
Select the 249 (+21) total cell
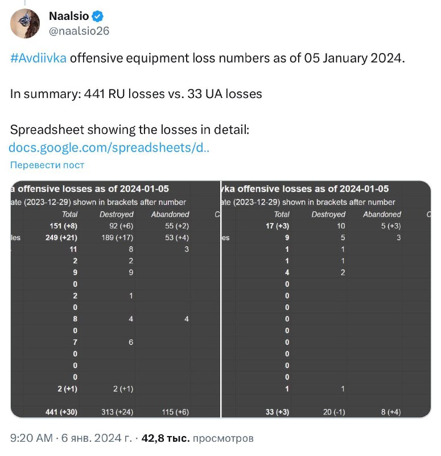(61, 238)
